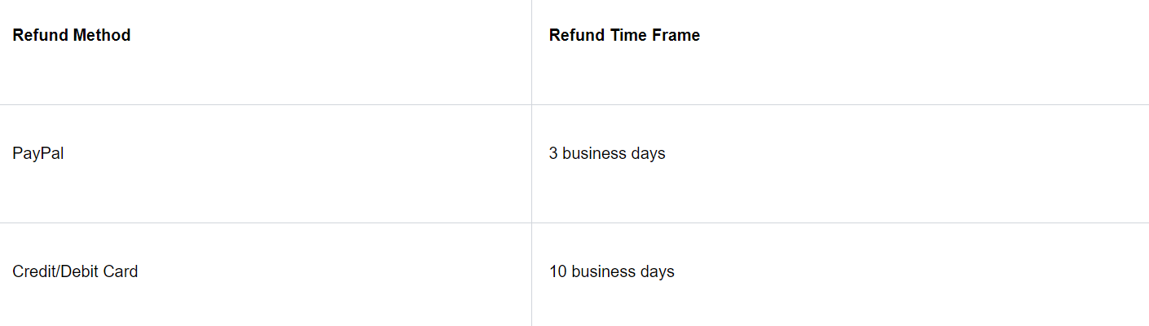
Task: Click the Refund Time Frame column header
Action: (624, 35)
